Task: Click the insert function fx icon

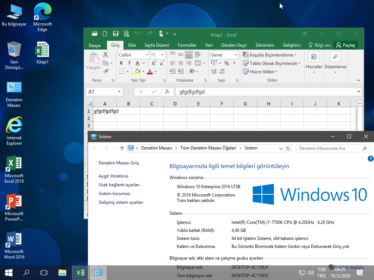Action: click(167, 92)
